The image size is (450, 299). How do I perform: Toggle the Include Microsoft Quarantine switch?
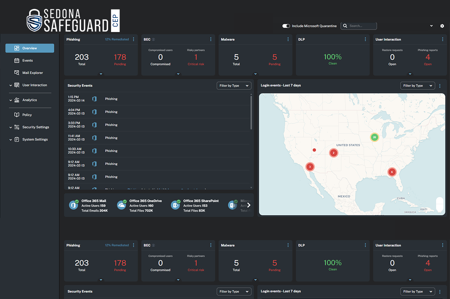click(x=286, y=26)
